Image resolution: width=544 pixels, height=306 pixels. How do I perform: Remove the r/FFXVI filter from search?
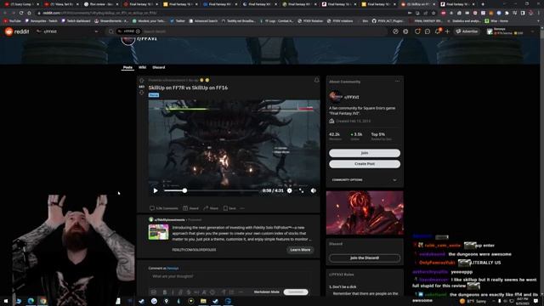click(x=138, y=31)
